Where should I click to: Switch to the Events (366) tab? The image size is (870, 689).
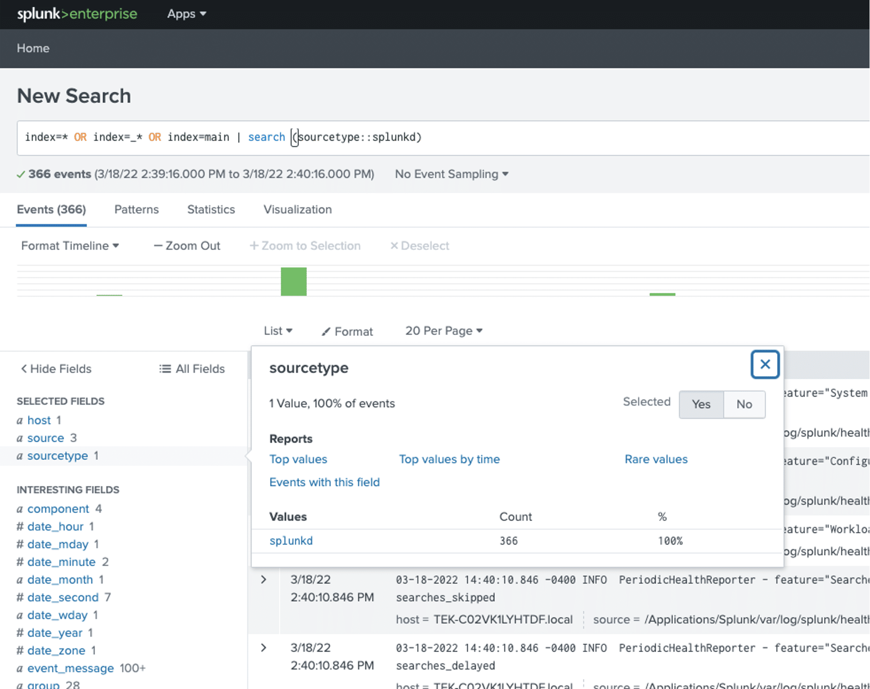pyautogui.click(x=51, y=210)
